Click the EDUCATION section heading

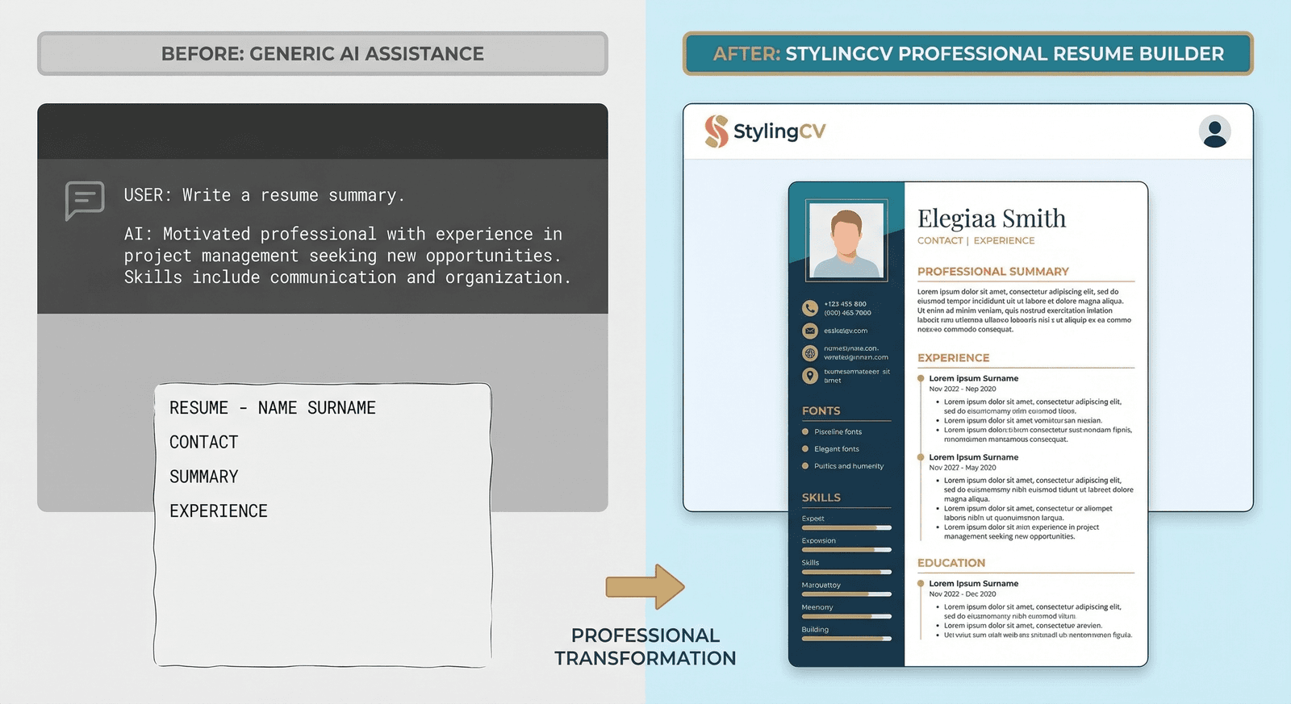click(951, 563)
